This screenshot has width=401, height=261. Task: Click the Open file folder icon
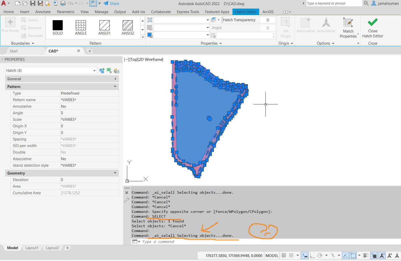(25, 3)
